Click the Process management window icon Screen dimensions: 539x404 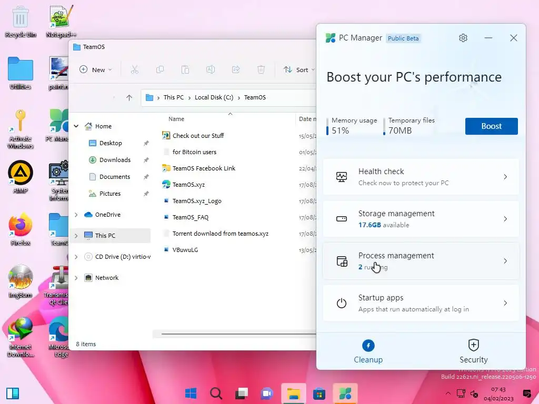342,261
